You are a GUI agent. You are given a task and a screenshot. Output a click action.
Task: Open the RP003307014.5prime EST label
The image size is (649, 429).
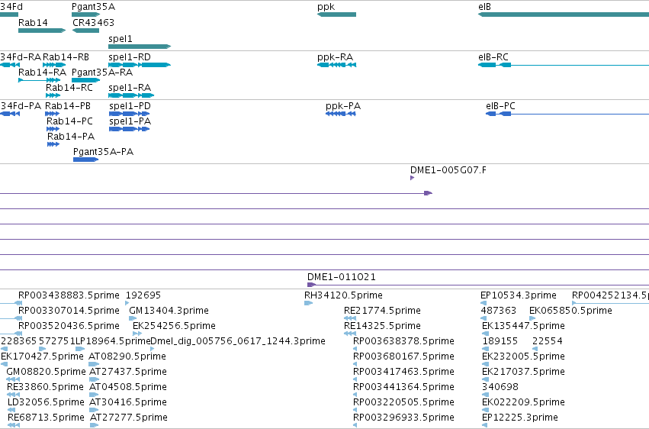pos(69,311)
